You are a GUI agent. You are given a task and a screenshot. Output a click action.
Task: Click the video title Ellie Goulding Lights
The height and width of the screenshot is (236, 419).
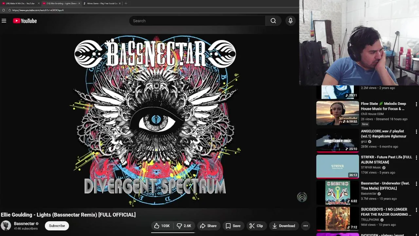[68, 215]
